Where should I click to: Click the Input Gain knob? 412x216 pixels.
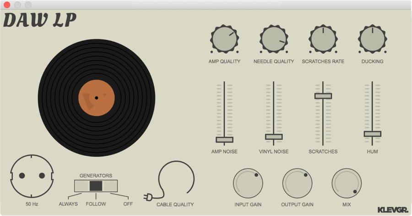(x=248, y=183)
